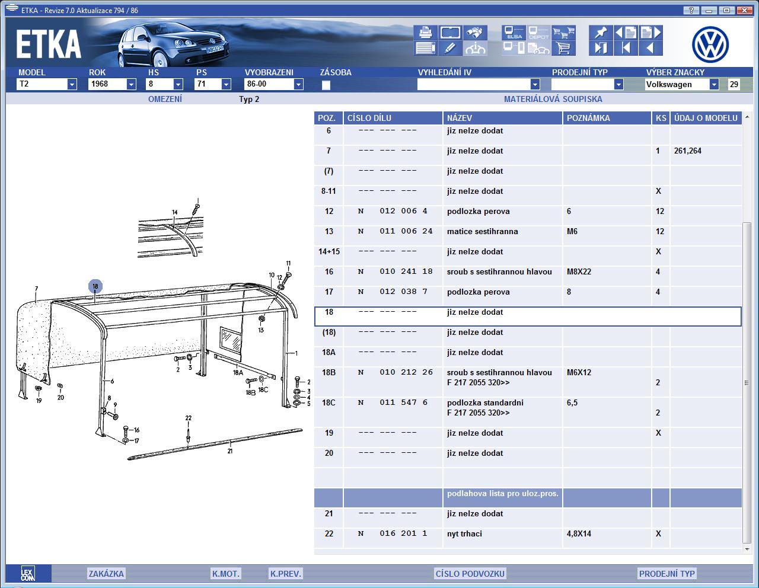Click the value 29 field next to Volkswagen
This screenshot has width=759, height=588.
pos(734,84)
